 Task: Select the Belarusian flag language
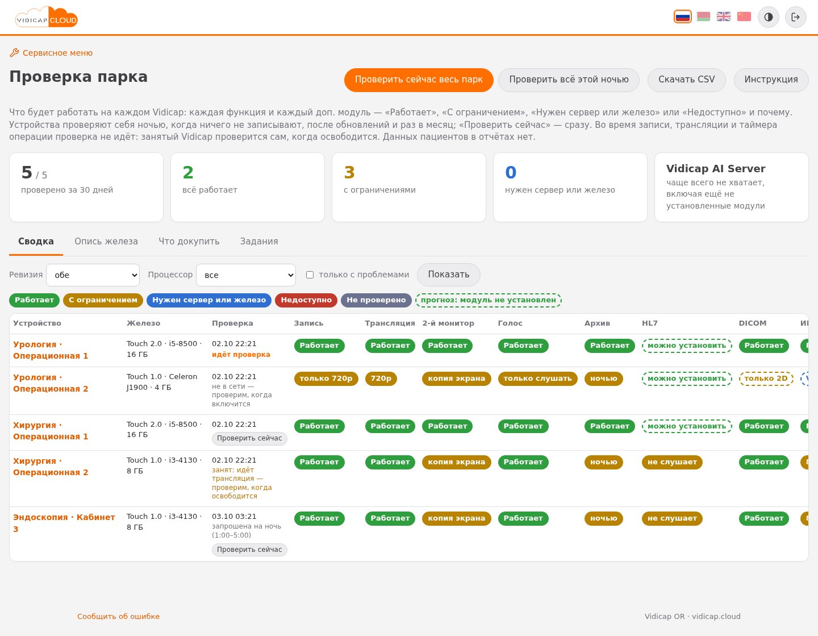703,16
